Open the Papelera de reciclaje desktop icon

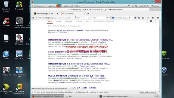point(6,7)
